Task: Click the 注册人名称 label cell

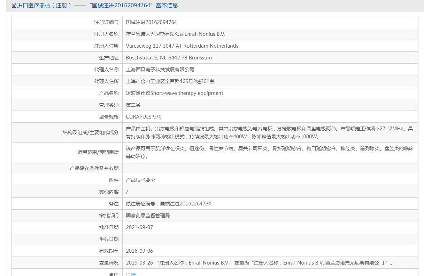Action: pos(106,34)
